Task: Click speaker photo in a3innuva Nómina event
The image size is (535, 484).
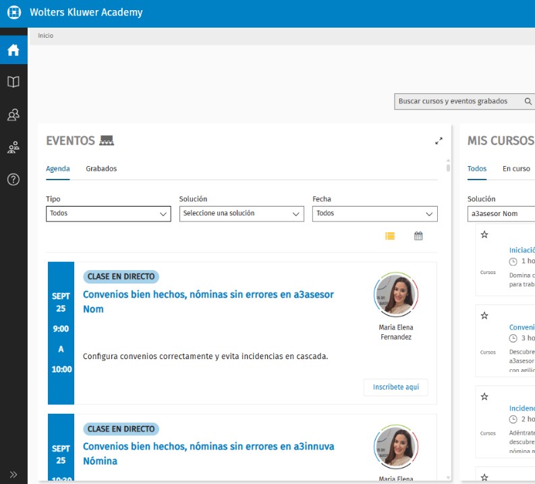Action: point(396,446)
